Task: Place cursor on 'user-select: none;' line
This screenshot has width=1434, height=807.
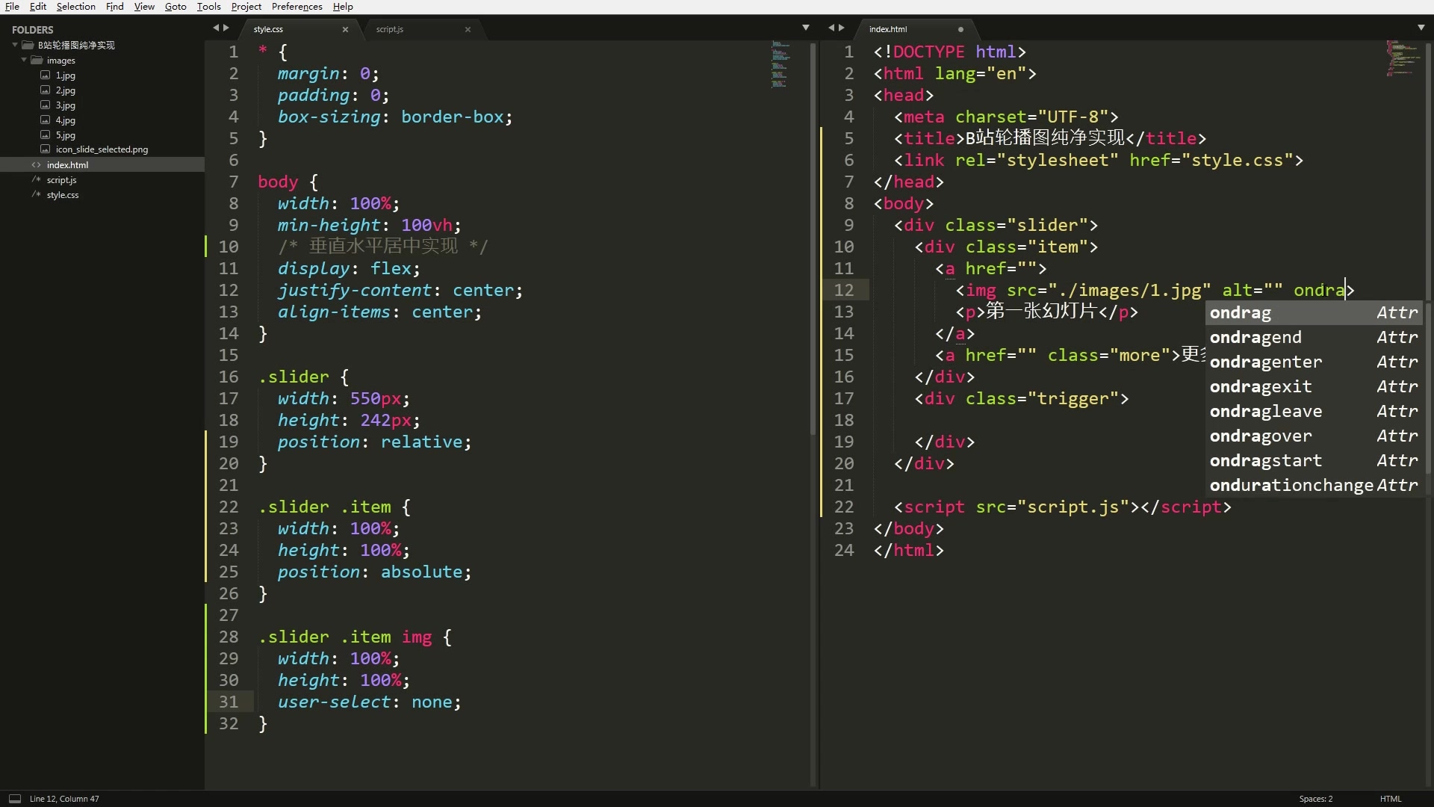Action: point(369,702)
